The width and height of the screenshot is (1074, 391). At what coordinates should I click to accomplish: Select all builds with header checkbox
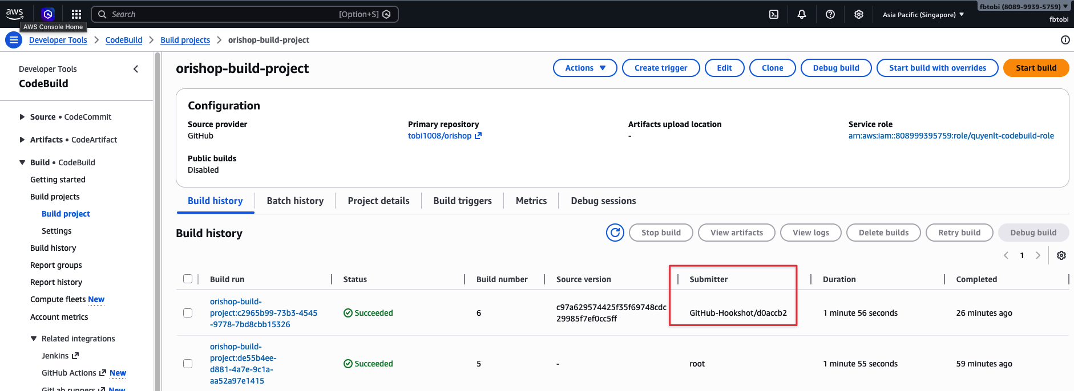click(x=188, y=279)
